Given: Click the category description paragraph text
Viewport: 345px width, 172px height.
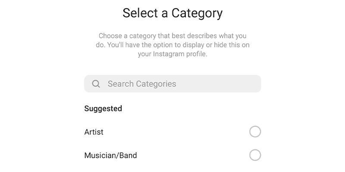Looking at the screenshot, I should pos(172,45).
